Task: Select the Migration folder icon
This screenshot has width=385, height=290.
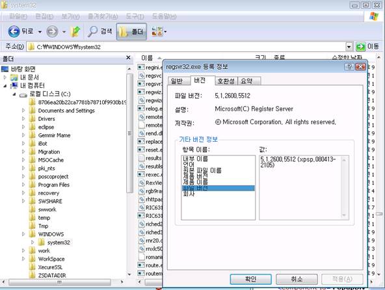Action: point(32,152)
